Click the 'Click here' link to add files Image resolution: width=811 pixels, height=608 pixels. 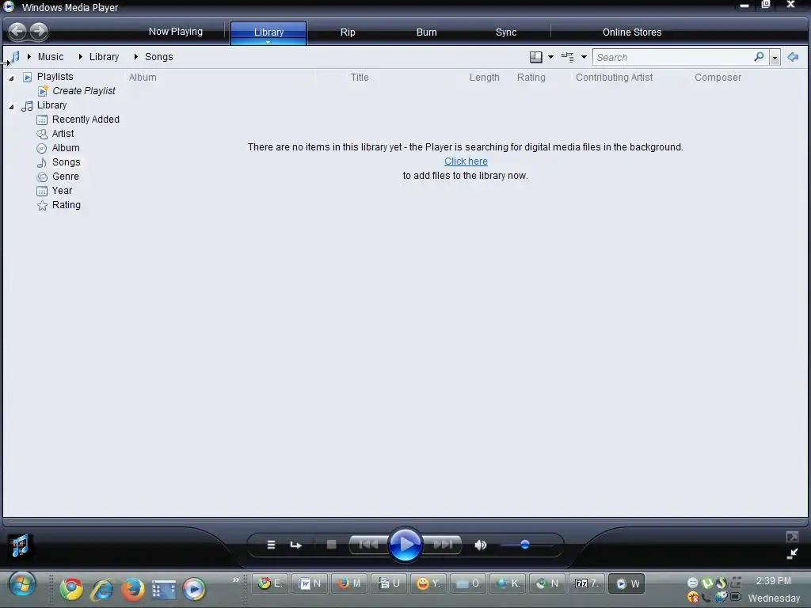click(466, 161)
